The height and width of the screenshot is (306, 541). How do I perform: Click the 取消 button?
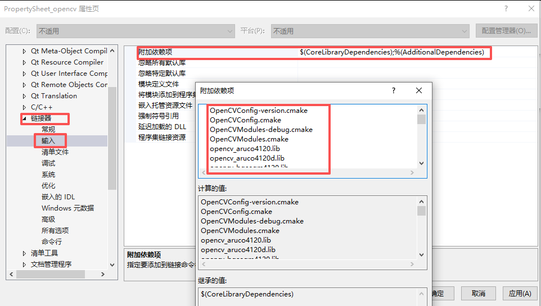pyautogui.click(x=478, y=293)
